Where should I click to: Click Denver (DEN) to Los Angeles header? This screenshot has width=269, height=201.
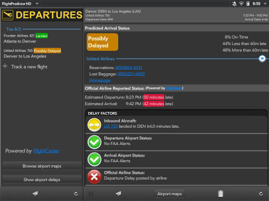[113, 12]
